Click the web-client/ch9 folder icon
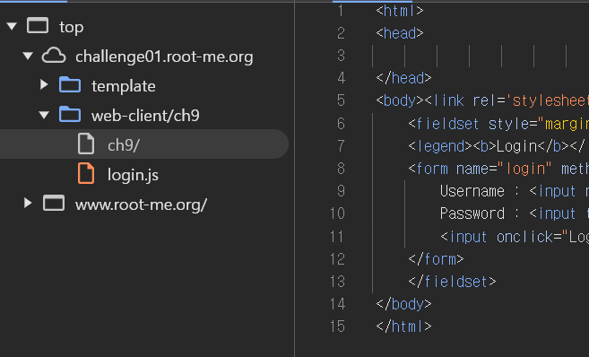Screen dimensions: 589x357 pos(70,115)
